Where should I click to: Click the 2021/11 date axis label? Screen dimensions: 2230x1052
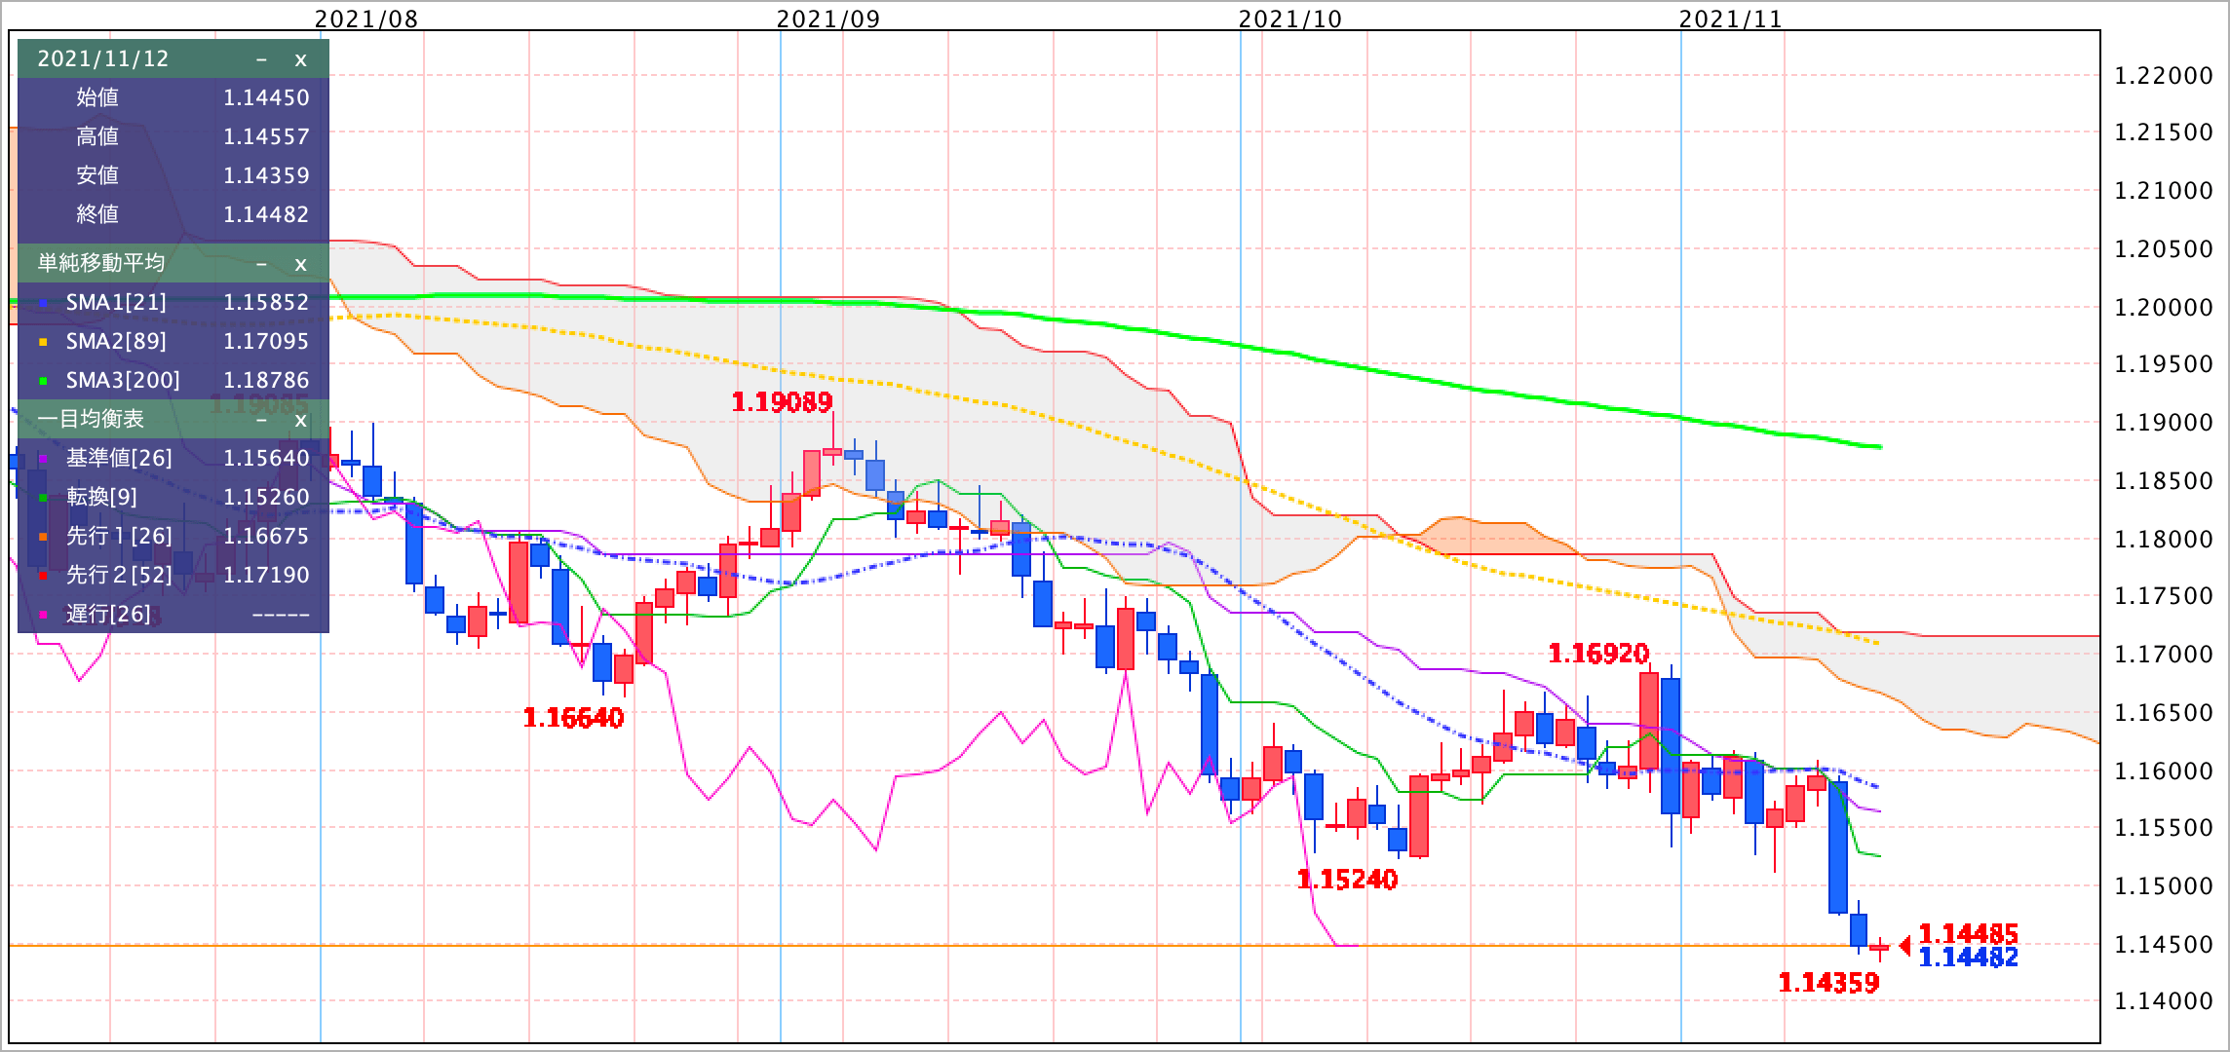1731,19
